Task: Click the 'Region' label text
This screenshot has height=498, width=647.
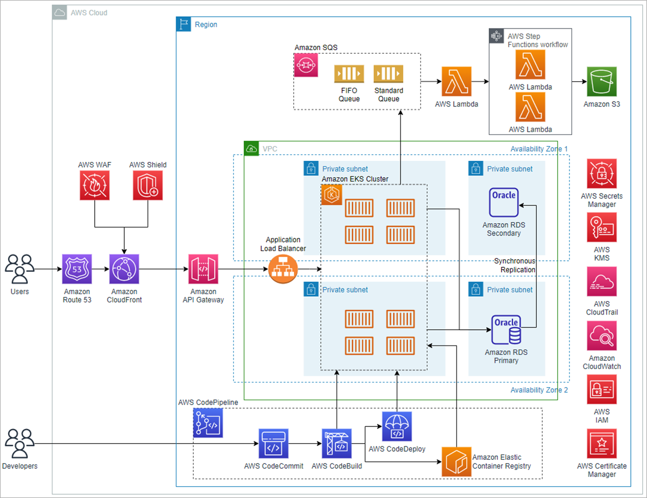Action: (x=206, y=25)
